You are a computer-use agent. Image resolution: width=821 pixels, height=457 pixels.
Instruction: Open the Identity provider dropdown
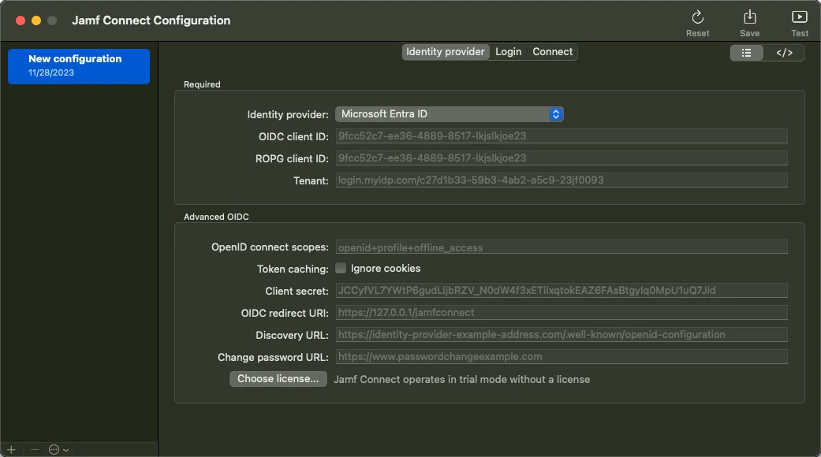450,114
